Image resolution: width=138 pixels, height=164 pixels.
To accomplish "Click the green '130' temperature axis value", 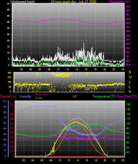I will point(128,109).
